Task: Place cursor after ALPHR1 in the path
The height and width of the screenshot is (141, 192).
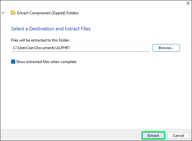Action: tap(70, 48)
